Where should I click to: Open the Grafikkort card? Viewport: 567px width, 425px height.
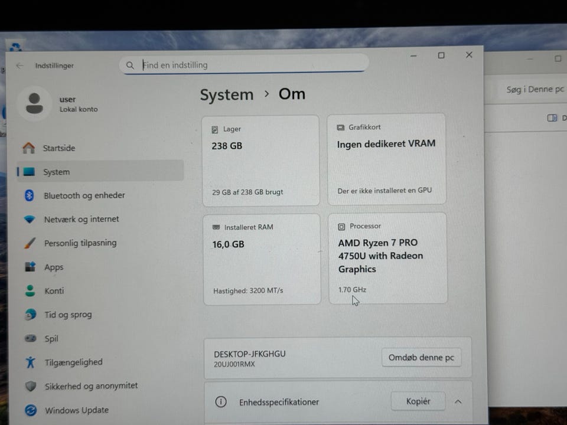click(x=386, y=159)
